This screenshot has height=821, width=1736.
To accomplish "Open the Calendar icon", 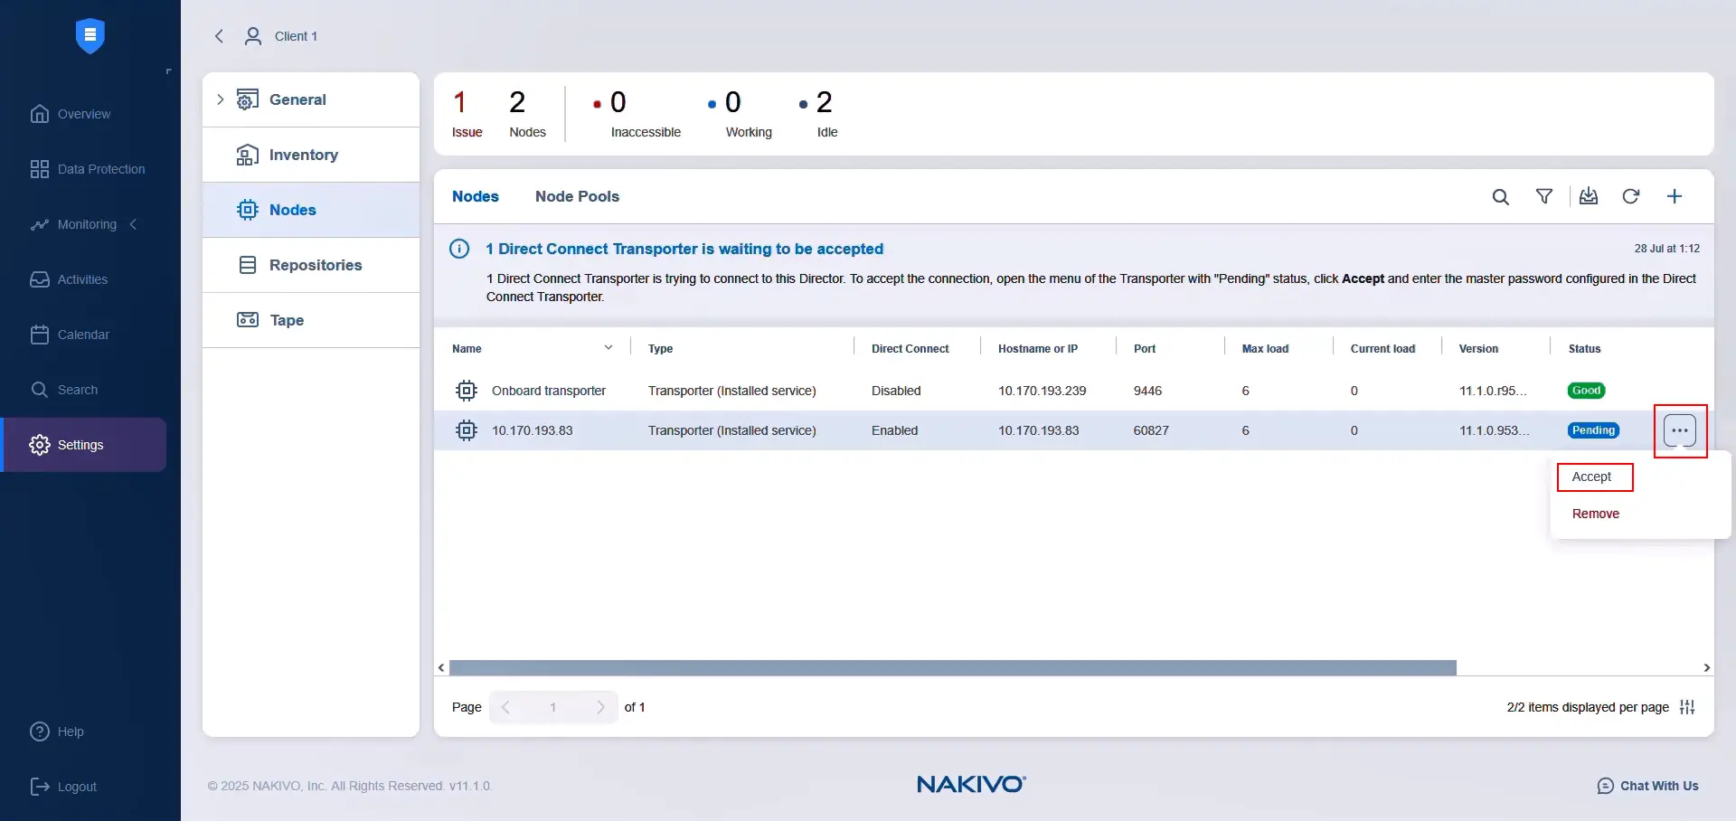I will (x=40, y=335).
